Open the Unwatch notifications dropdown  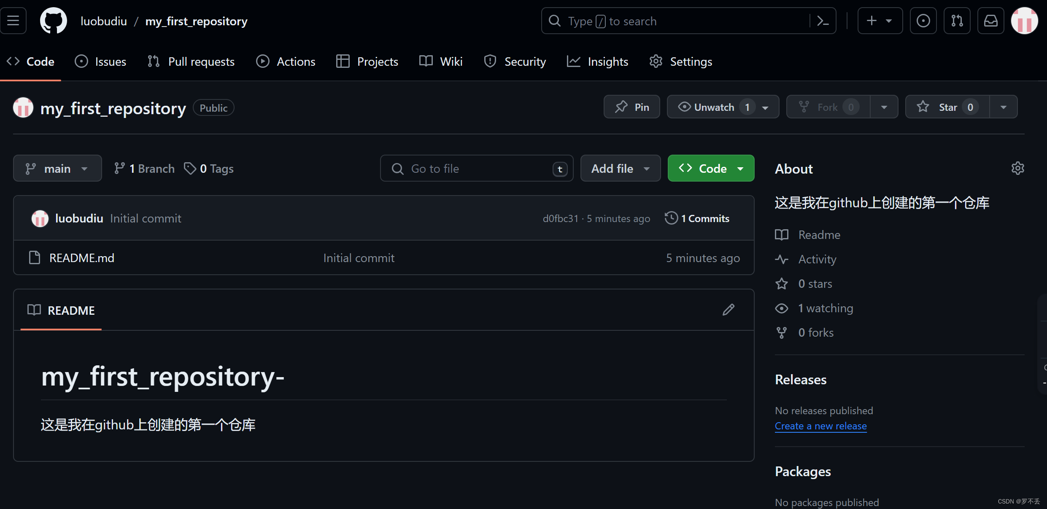723,107
